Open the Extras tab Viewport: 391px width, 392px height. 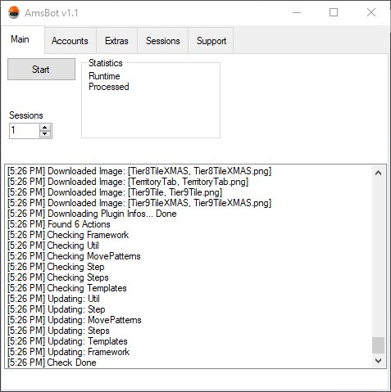(116, 41)
